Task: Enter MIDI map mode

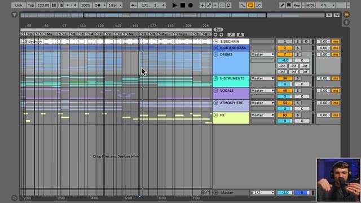Action: (310, 5)
